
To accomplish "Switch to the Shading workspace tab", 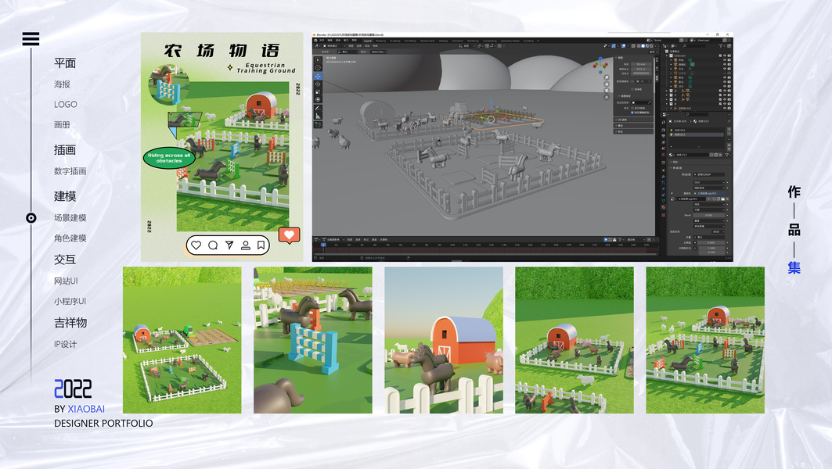I will tap(443, 41).
